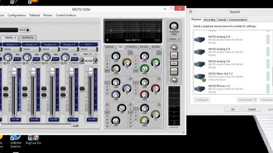Toggle the Link button
This screenshot has width=273, height=153.
[x=174, y=63]
